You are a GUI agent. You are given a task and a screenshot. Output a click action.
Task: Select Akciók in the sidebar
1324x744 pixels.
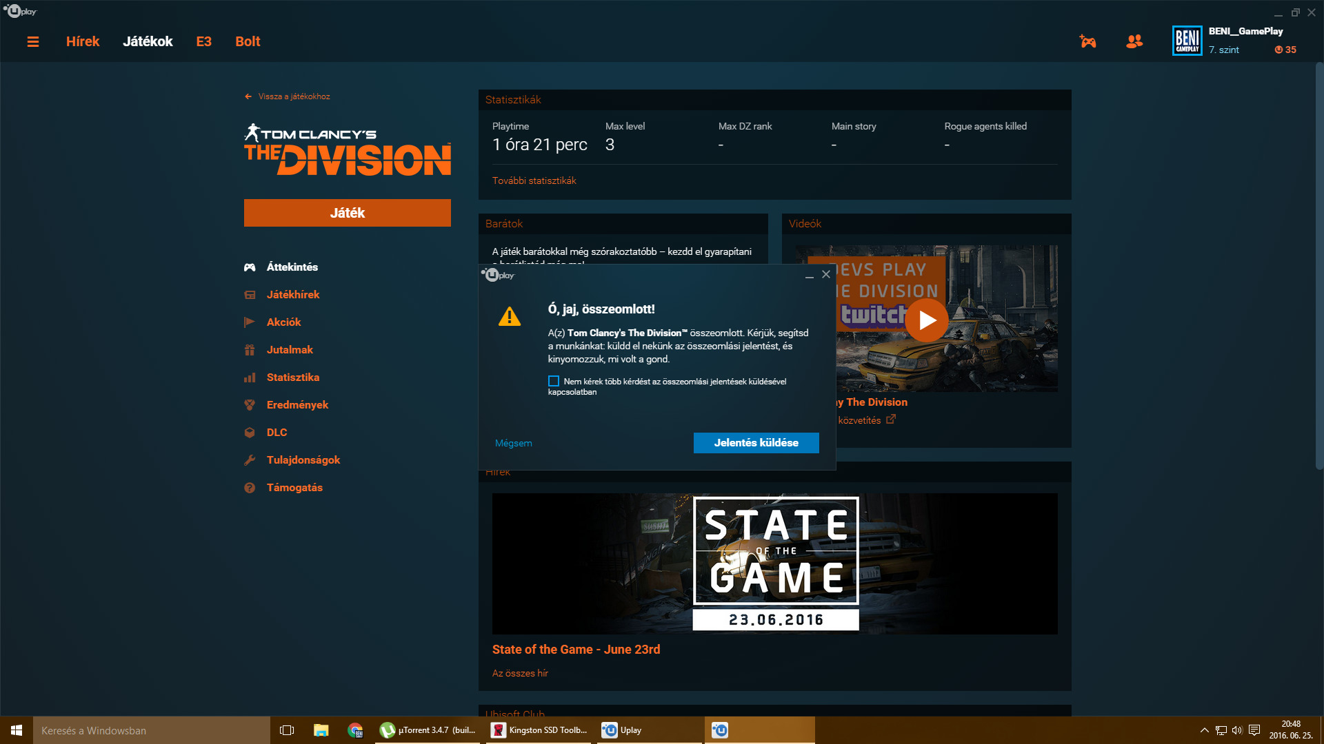284,322
